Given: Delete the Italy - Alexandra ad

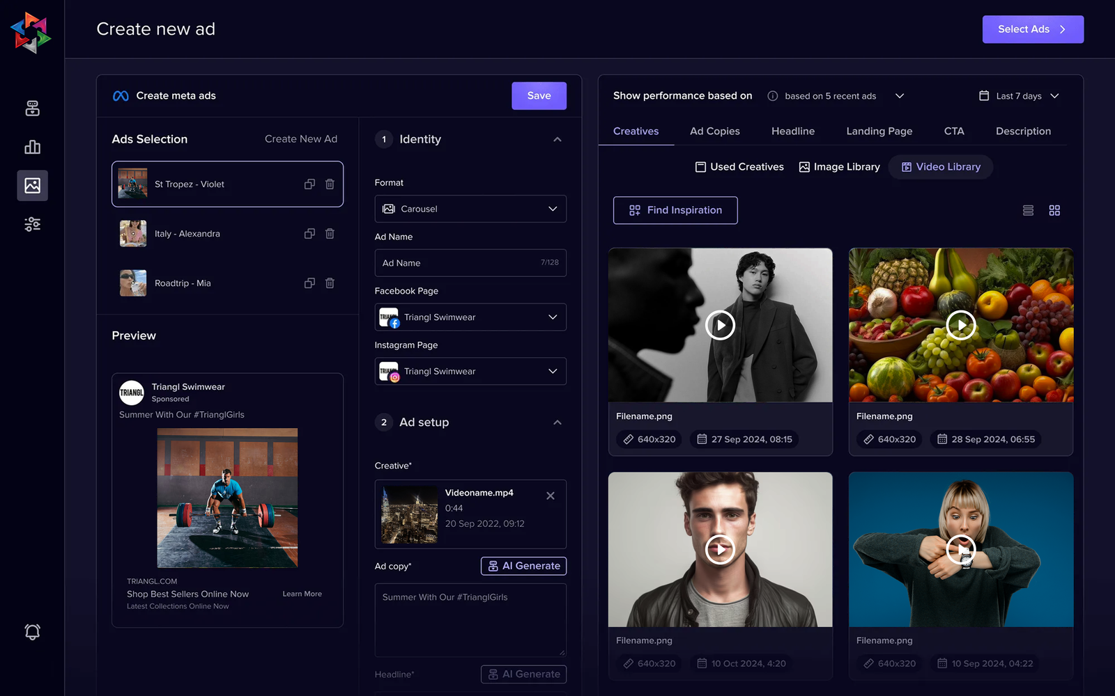Looking at the screenshot, I should (x=330, y=234).
